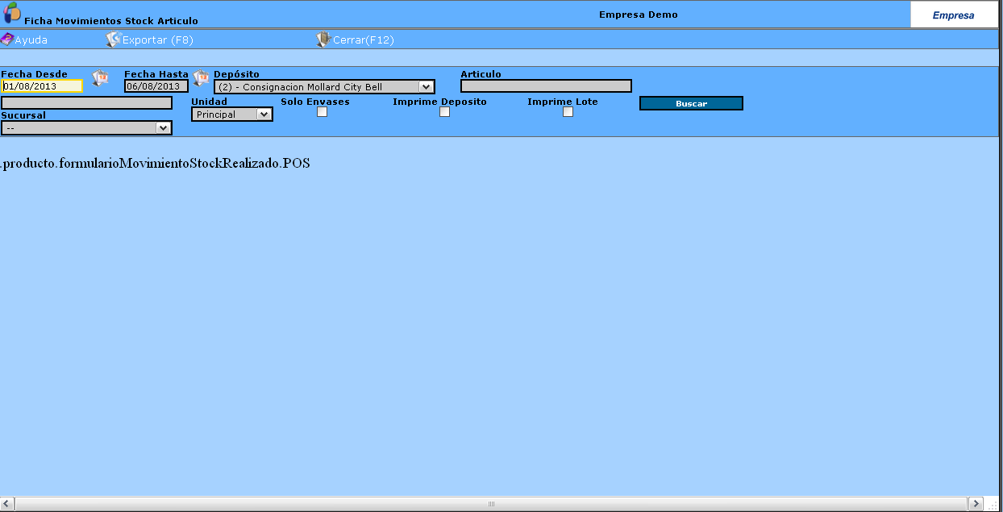Click the Exportar (F8) icon
Screen dimensions: 1003x512
click(113, 40)
